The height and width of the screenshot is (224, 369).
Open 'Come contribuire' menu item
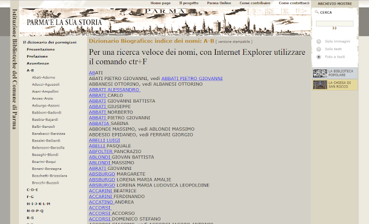[255, 3]
